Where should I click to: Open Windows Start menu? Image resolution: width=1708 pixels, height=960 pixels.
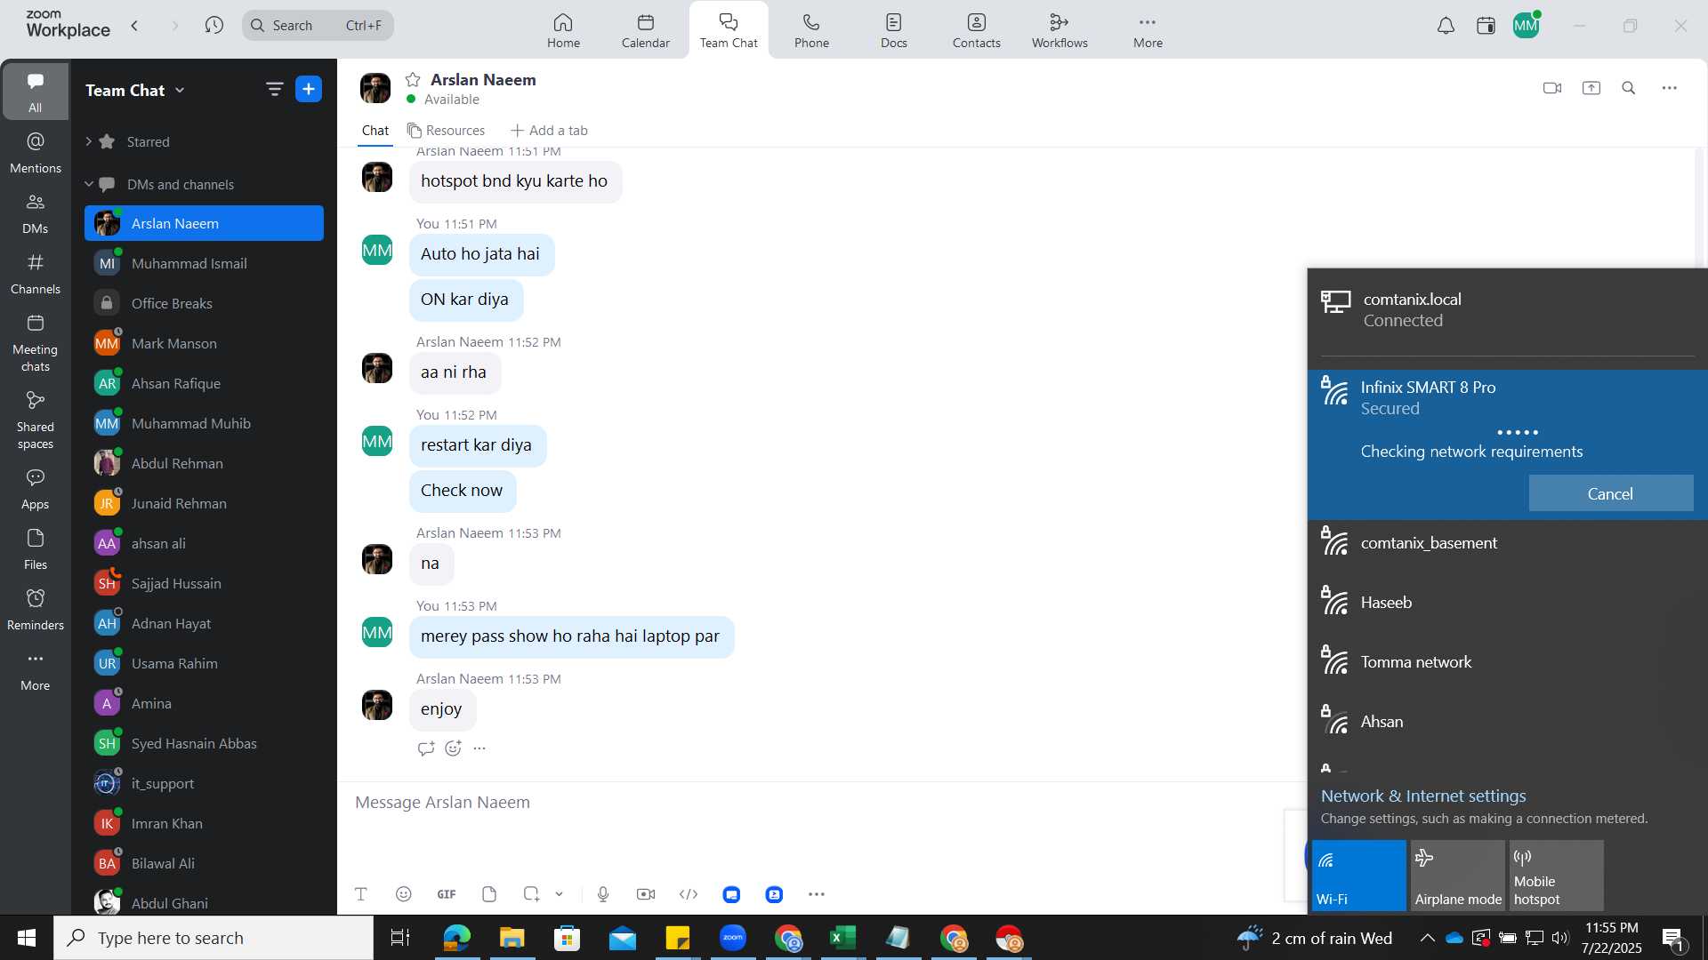click(x=27, y=938)
